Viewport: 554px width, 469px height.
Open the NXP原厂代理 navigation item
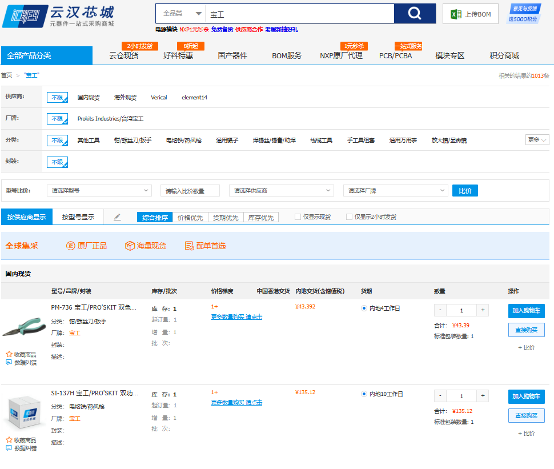click(x=342, y=55)
